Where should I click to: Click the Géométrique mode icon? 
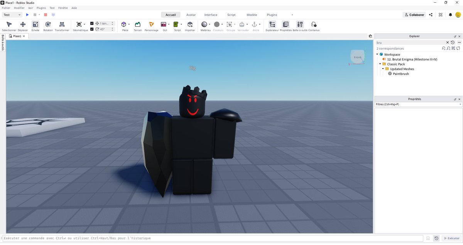(x=79, y=24)
